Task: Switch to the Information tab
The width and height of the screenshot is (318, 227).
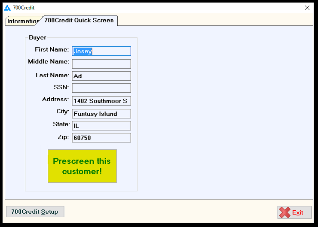Action: tap(23, 21)
